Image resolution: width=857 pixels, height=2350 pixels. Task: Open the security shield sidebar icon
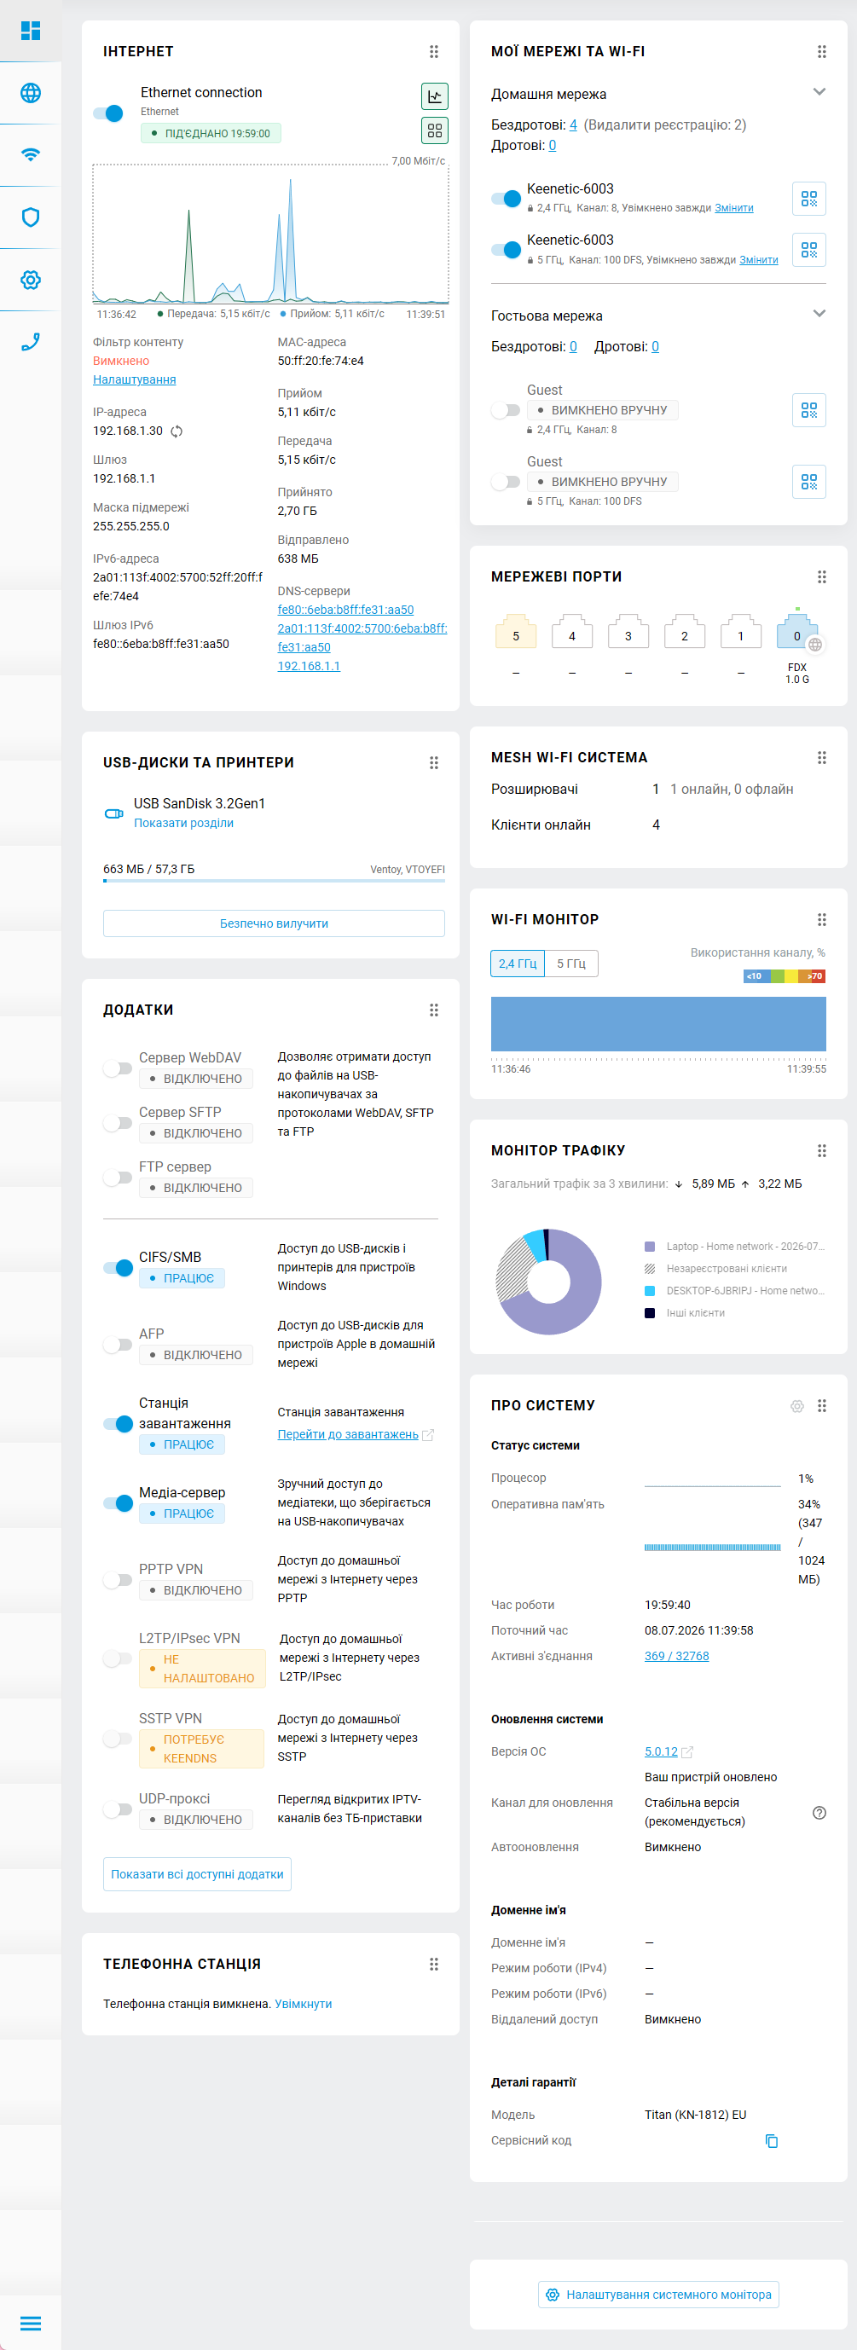click(30, 217)
